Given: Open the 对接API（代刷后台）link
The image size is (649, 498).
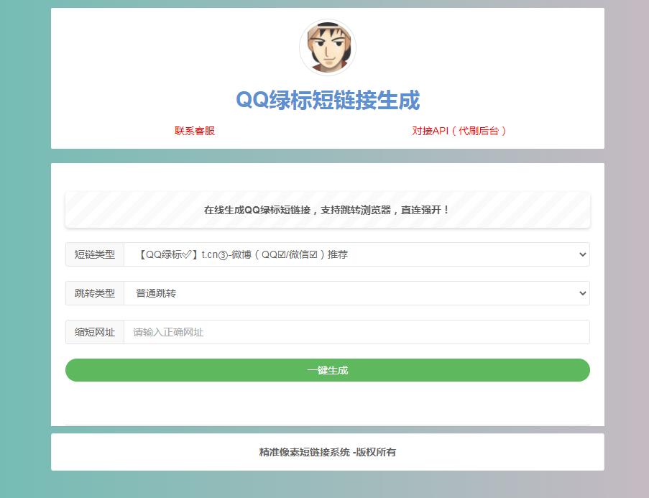Looking at the screenshot, I should 459,131.
